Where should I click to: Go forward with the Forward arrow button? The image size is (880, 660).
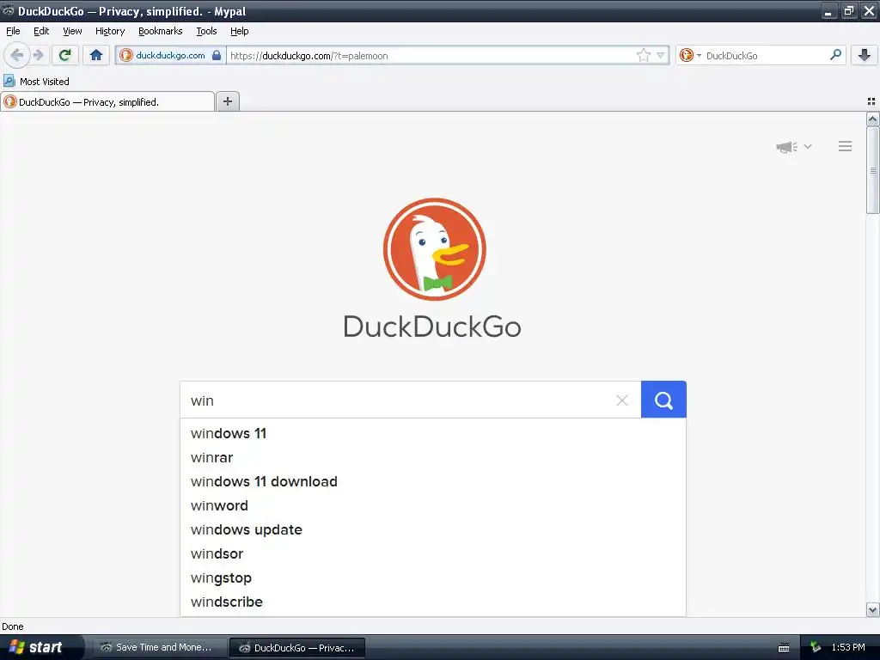click(x=39, y=55)
